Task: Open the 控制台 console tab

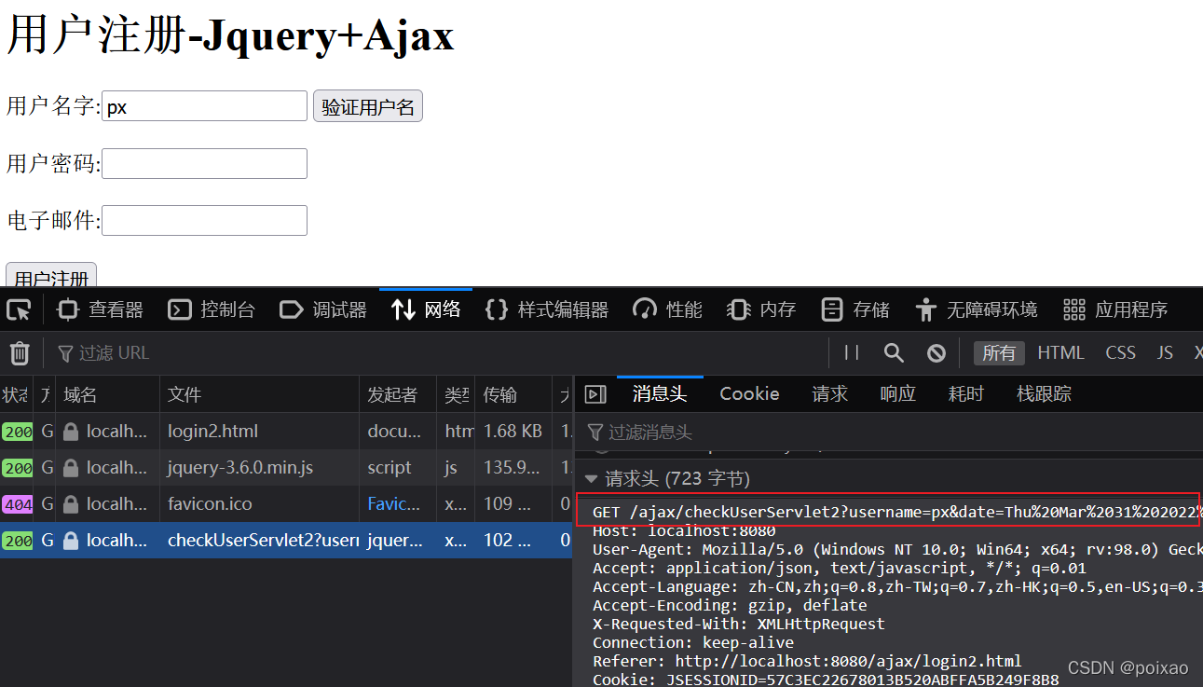Action: pos(212,309)
